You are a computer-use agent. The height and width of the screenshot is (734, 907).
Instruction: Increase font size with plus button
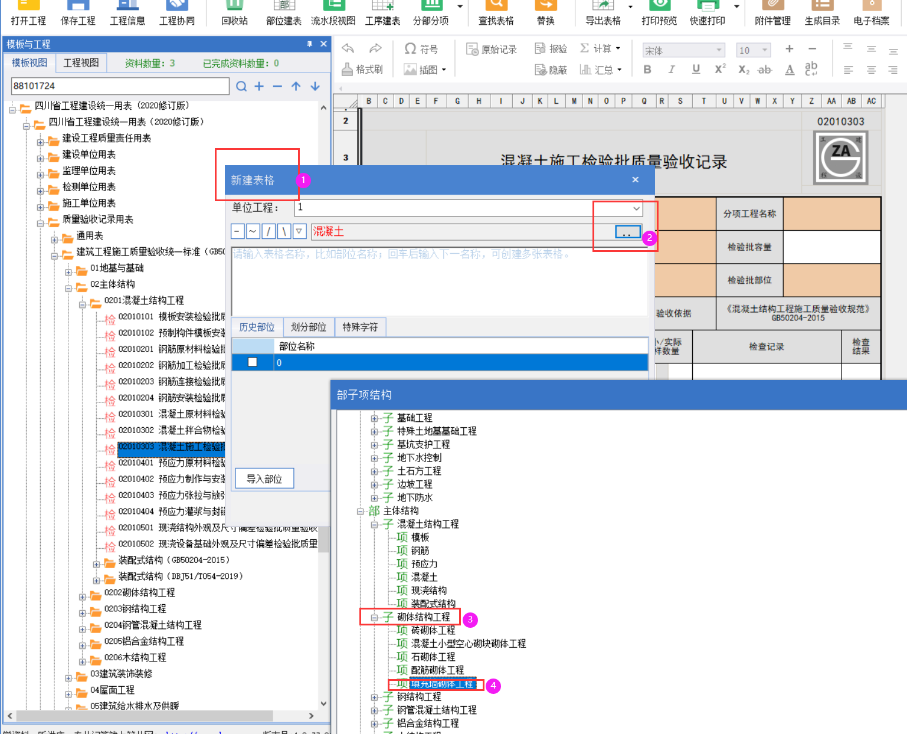(790, 49)
